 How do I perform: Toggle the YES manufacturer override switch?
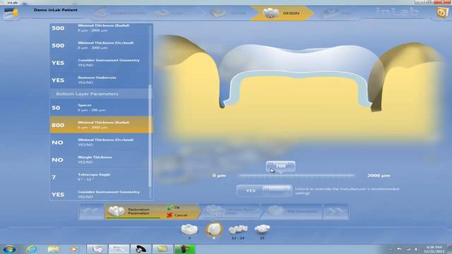click(264, 190)
